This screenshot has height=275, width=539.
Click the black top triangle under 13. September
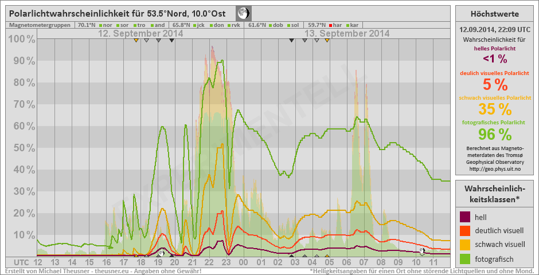pos(292,40)
